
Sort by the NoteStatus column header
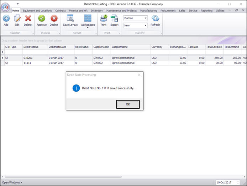(84, 47)
